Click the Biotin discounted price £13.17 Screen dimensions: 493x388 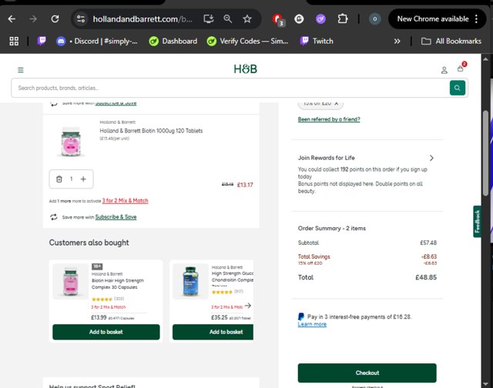(x=245, y=185)
